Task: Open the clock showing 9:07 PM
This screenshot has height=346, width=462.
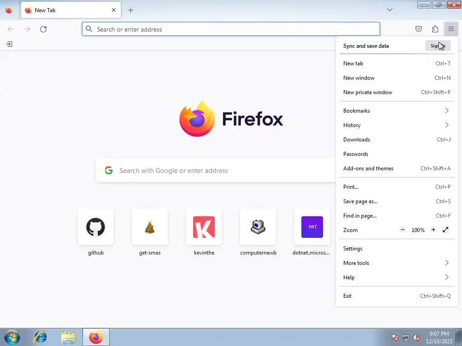Action: pyautogui.click(x=439, y=337)
